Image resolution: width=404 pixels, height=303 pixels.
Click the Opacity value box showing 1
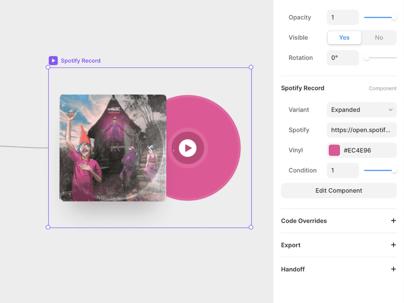click(x=342, y=17)
